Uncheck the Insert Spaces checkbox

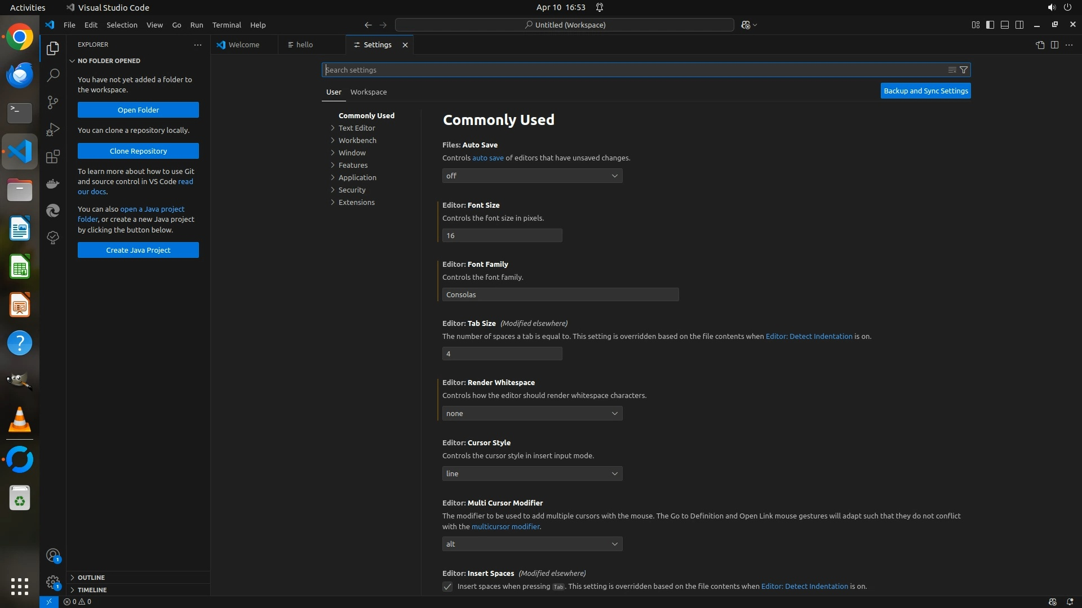tap(447, 587)
